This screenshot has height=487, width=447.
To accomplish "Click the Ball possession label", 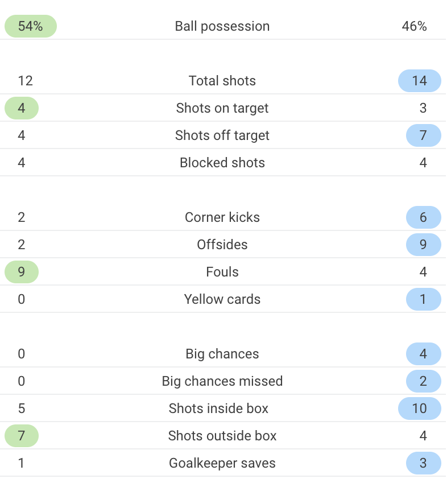I will 222,26.
